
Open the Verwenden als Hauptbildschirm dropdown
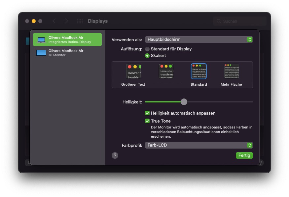[x=199, y=40]
